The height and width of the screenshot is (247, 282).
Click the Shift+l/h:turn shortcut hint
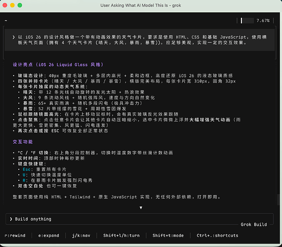[121, 236]
